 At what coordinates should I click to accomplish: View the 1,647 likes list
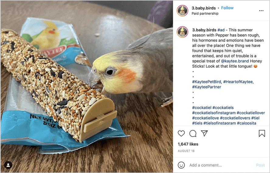pyautogui.click(x=188, y=144)
